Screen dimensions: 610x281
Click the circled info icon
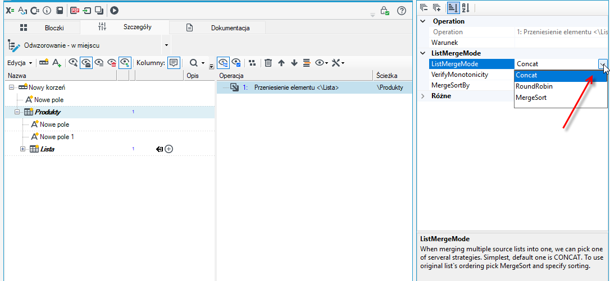[x=47, y=11]
